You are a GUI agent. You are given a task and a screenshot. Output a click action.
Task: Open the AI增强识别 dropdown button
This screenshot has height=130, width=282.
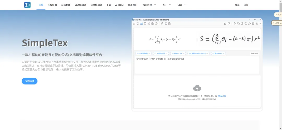tap(161, 53)
